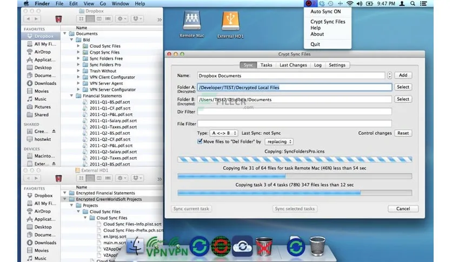This screenshot has width=452, height=262.
Task: Open the green Sync Folders Dock icon
Action: click(x=199, y=247)
